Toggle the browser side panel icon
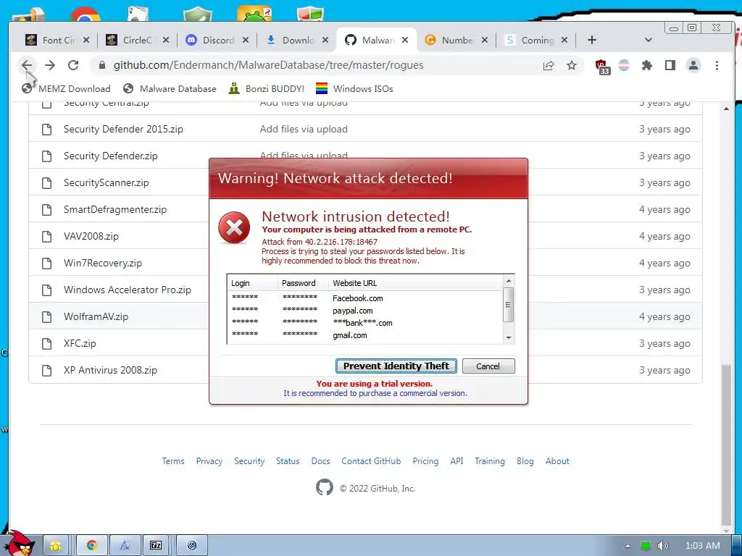This screenshot has height=556, width=742. (670, 65)
